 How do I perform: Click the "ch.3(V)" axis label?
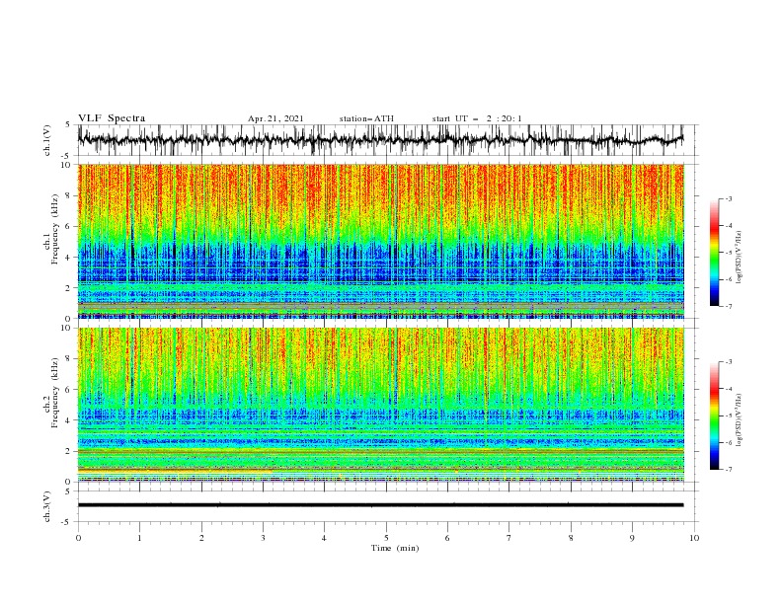(47, 506)
